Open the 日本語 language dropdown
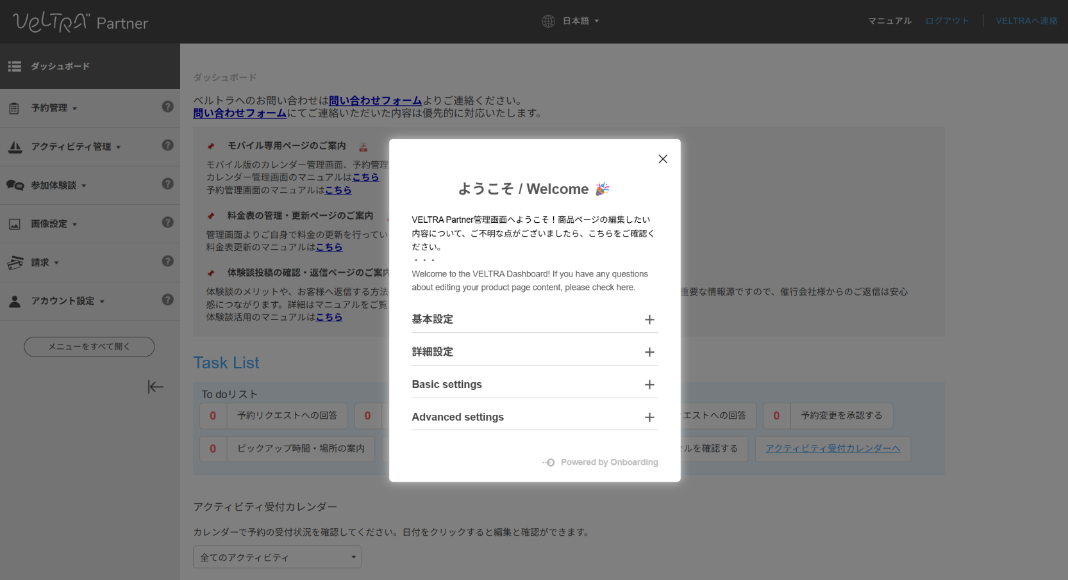Viewport: 1068px width, 580px height. click(581, 21)
